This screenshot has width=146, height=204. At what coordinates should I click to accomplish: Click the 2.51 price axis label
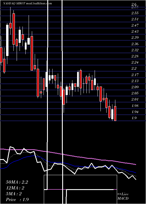(135, 19)
